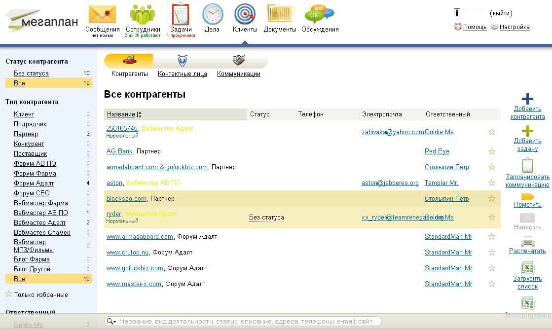Select the Коммуникации handshake icon

coord(238,60)
